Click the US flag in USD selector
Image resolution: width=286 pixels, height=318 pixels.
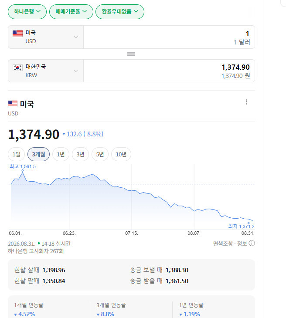[17, 34]
